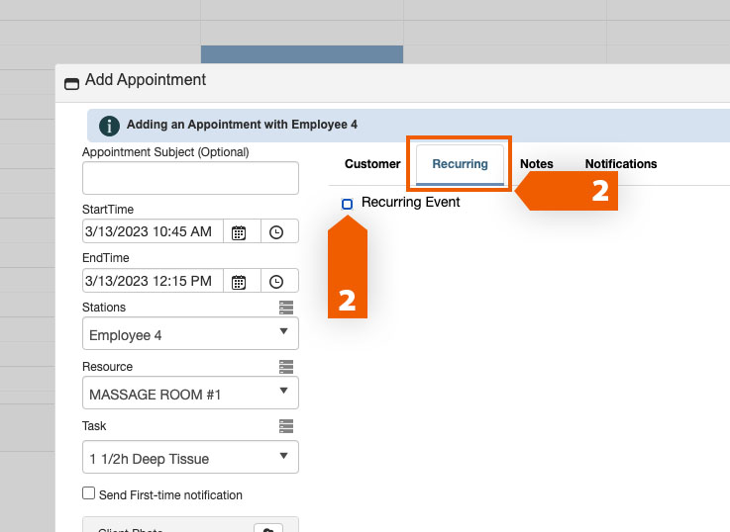The width and height of the screenshot is (730, 532).
Task: Open the StartTime clock time picker
Action: pyautogui.click(x=276, y=232)
